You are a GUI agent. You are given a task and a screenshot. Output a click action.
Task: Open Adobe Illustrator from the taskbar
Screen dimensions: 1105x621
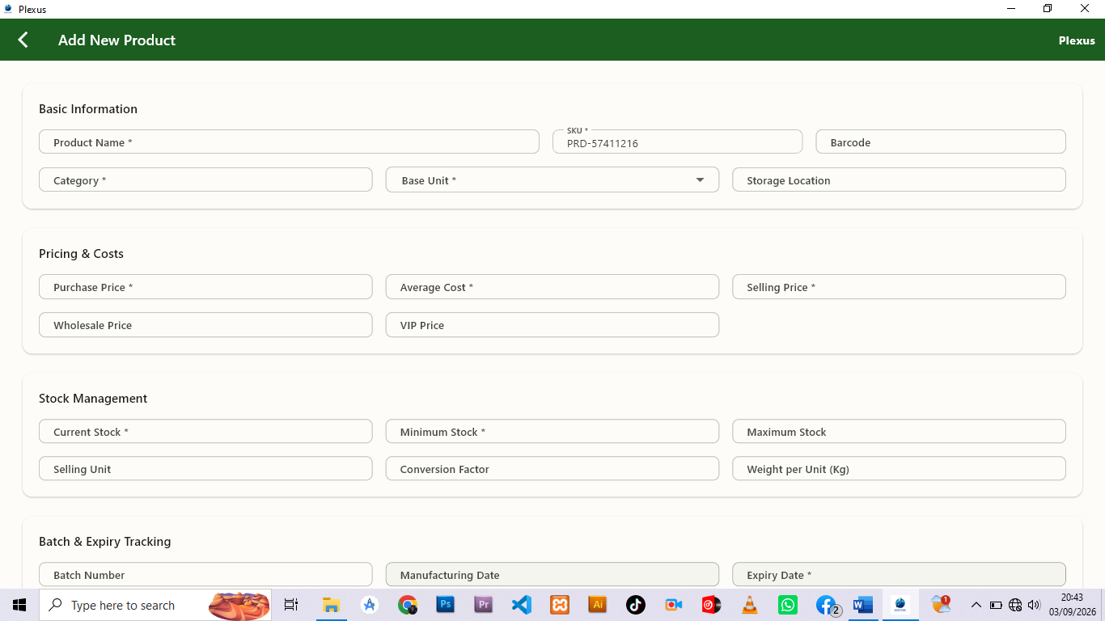598,605
